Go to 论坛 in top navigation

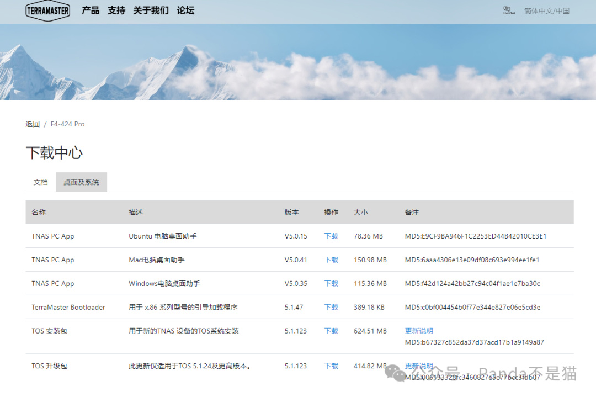click(x=185, y=10)
